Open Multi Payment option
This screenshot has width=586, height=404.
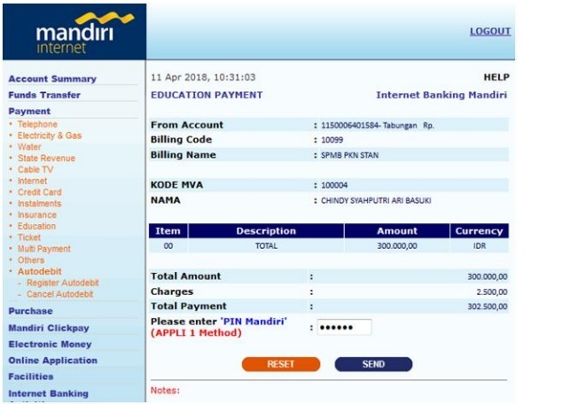click(x=44, y=249)
